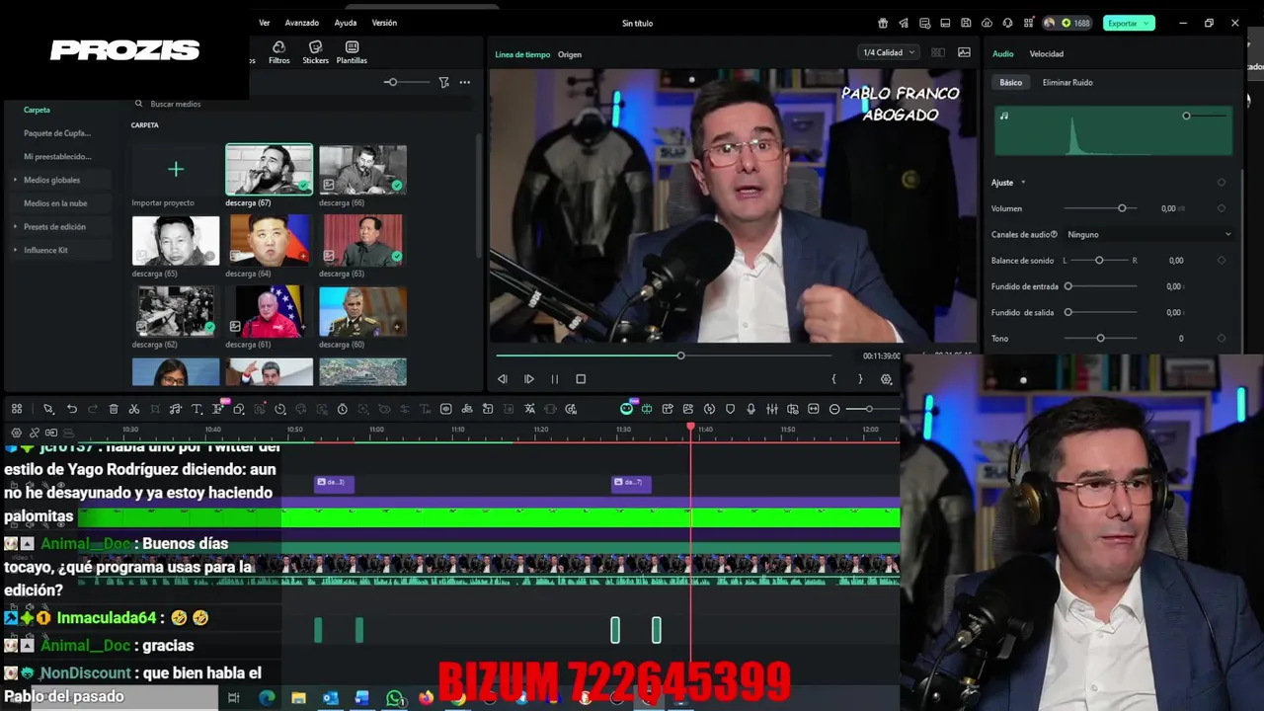
Task: Select the text T tool in timeline toolbar
Action: coord(197,409)
